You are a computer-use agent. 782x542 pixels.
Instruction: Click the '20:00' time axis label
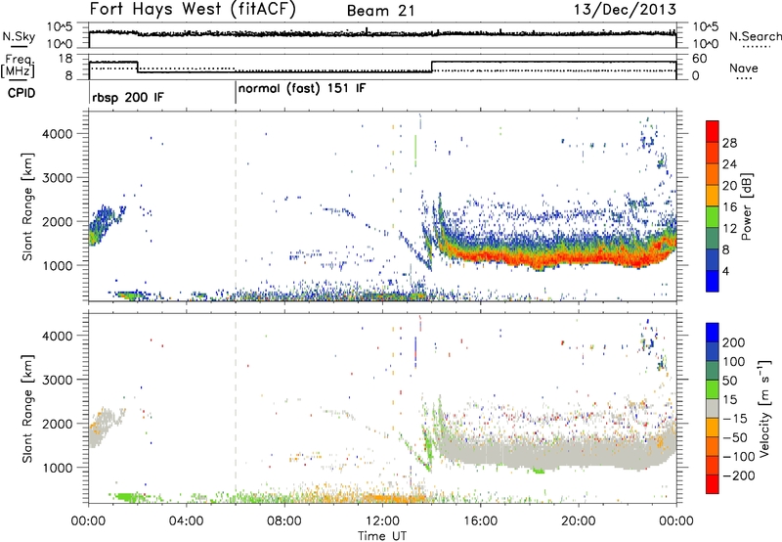[x=579, y=521]
